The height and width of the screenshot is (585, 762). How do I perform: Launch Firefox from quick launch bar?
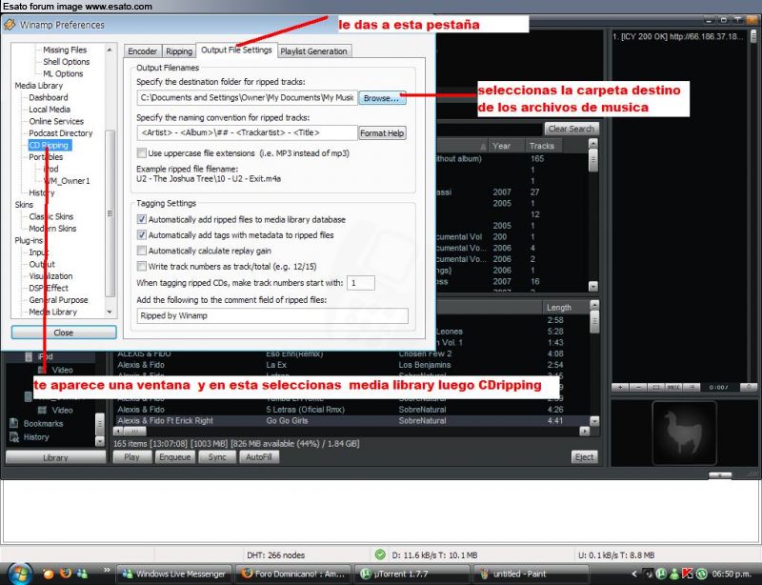(66, 573)
